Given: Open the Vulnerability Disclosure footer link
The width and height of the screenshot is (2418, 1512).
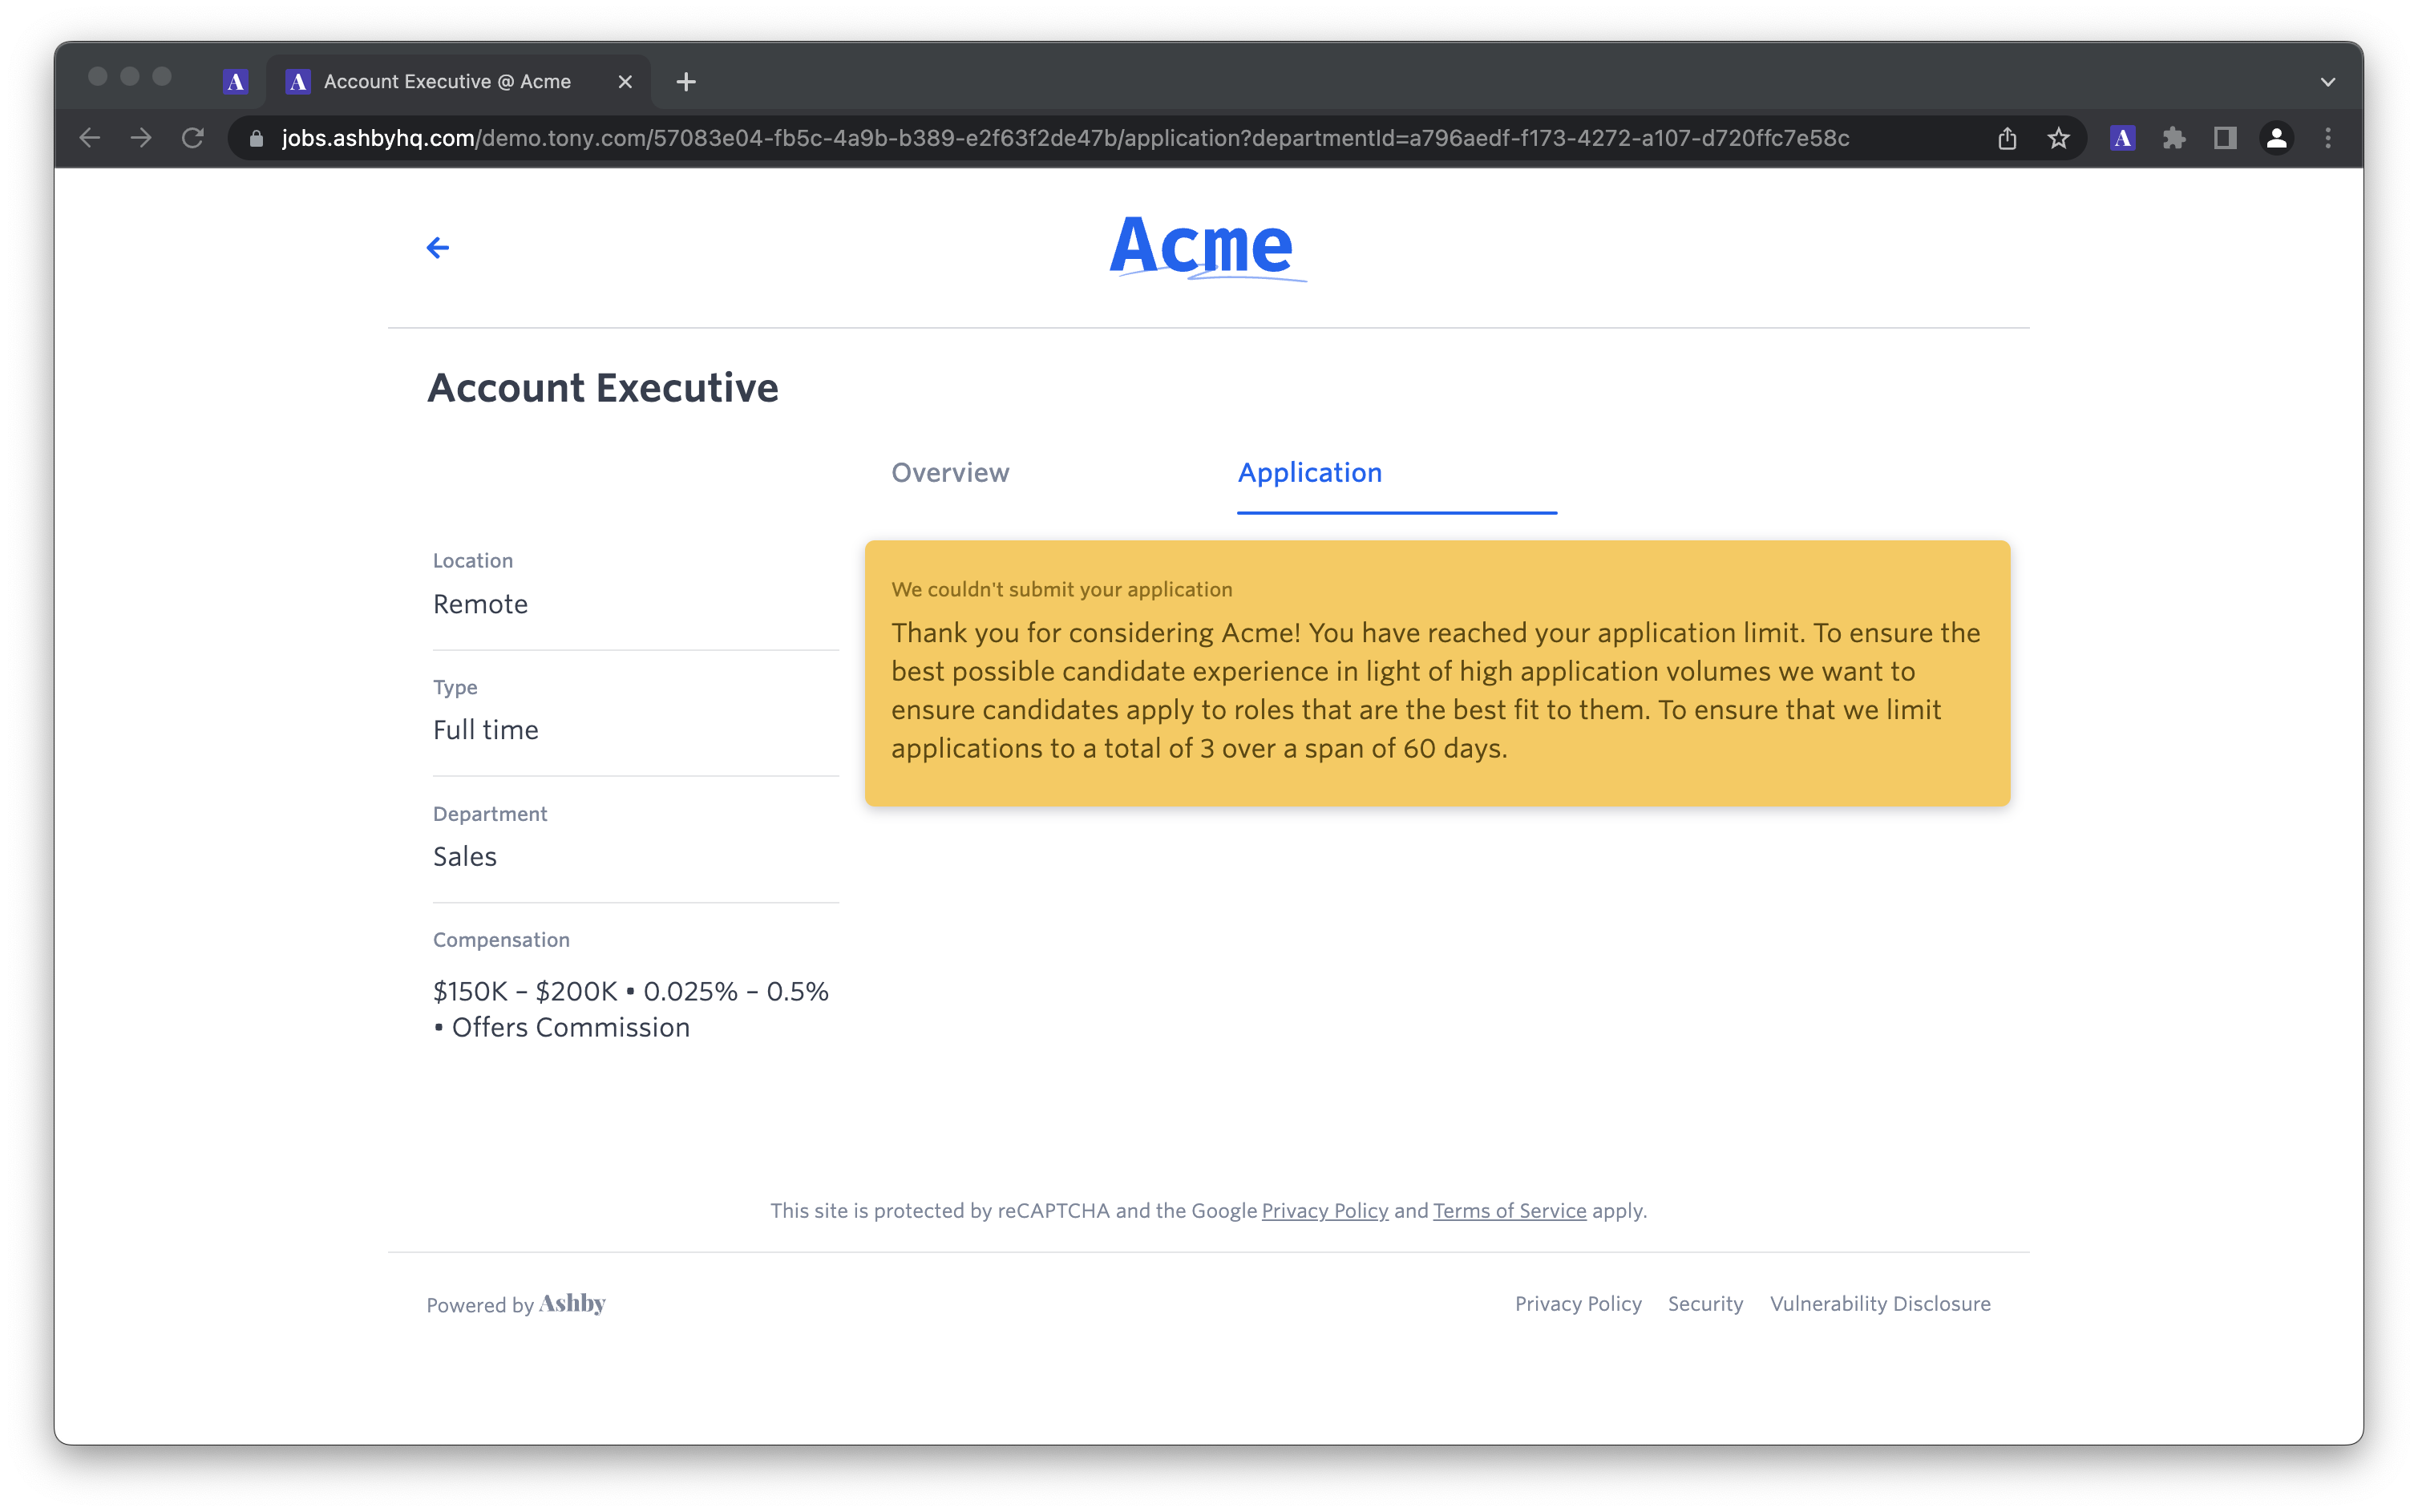Looking at the screenshot, I should (1879, 1303).
